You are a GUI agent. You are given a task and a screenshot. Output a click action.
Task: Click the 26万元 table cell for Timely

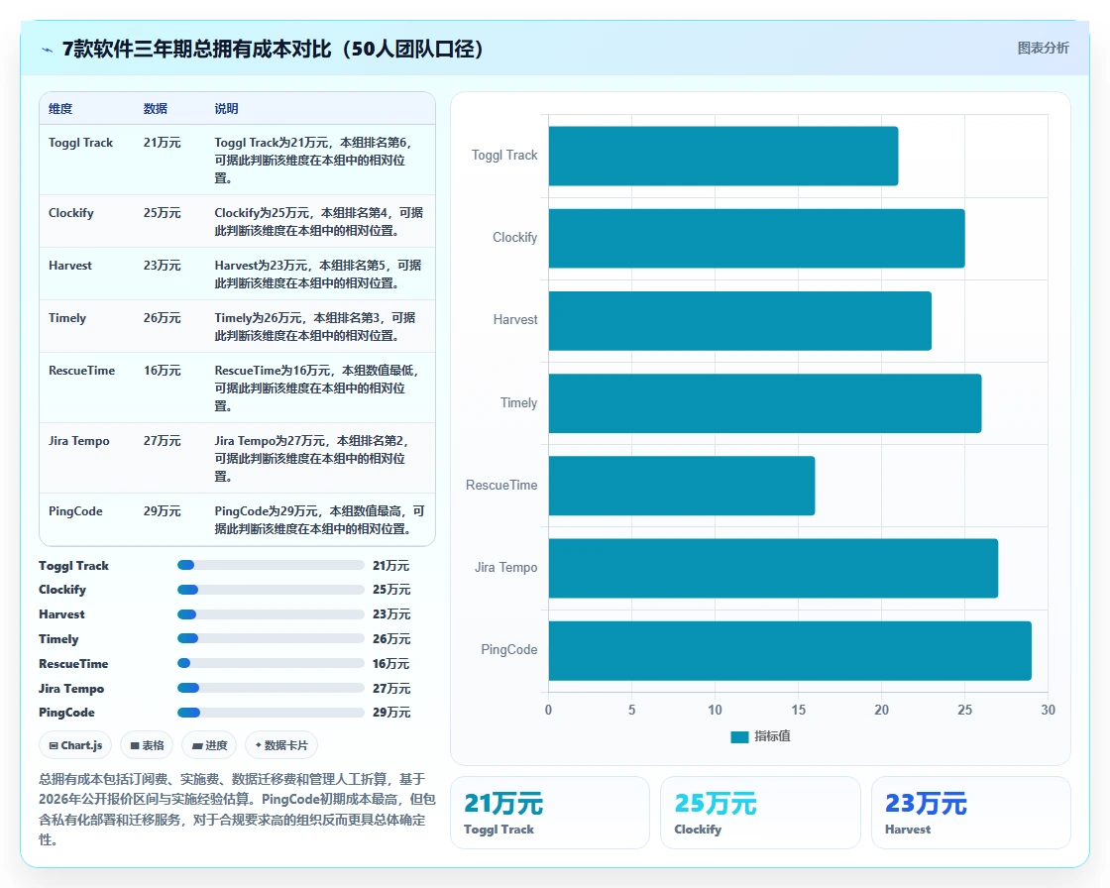click(x=163, y=317)
